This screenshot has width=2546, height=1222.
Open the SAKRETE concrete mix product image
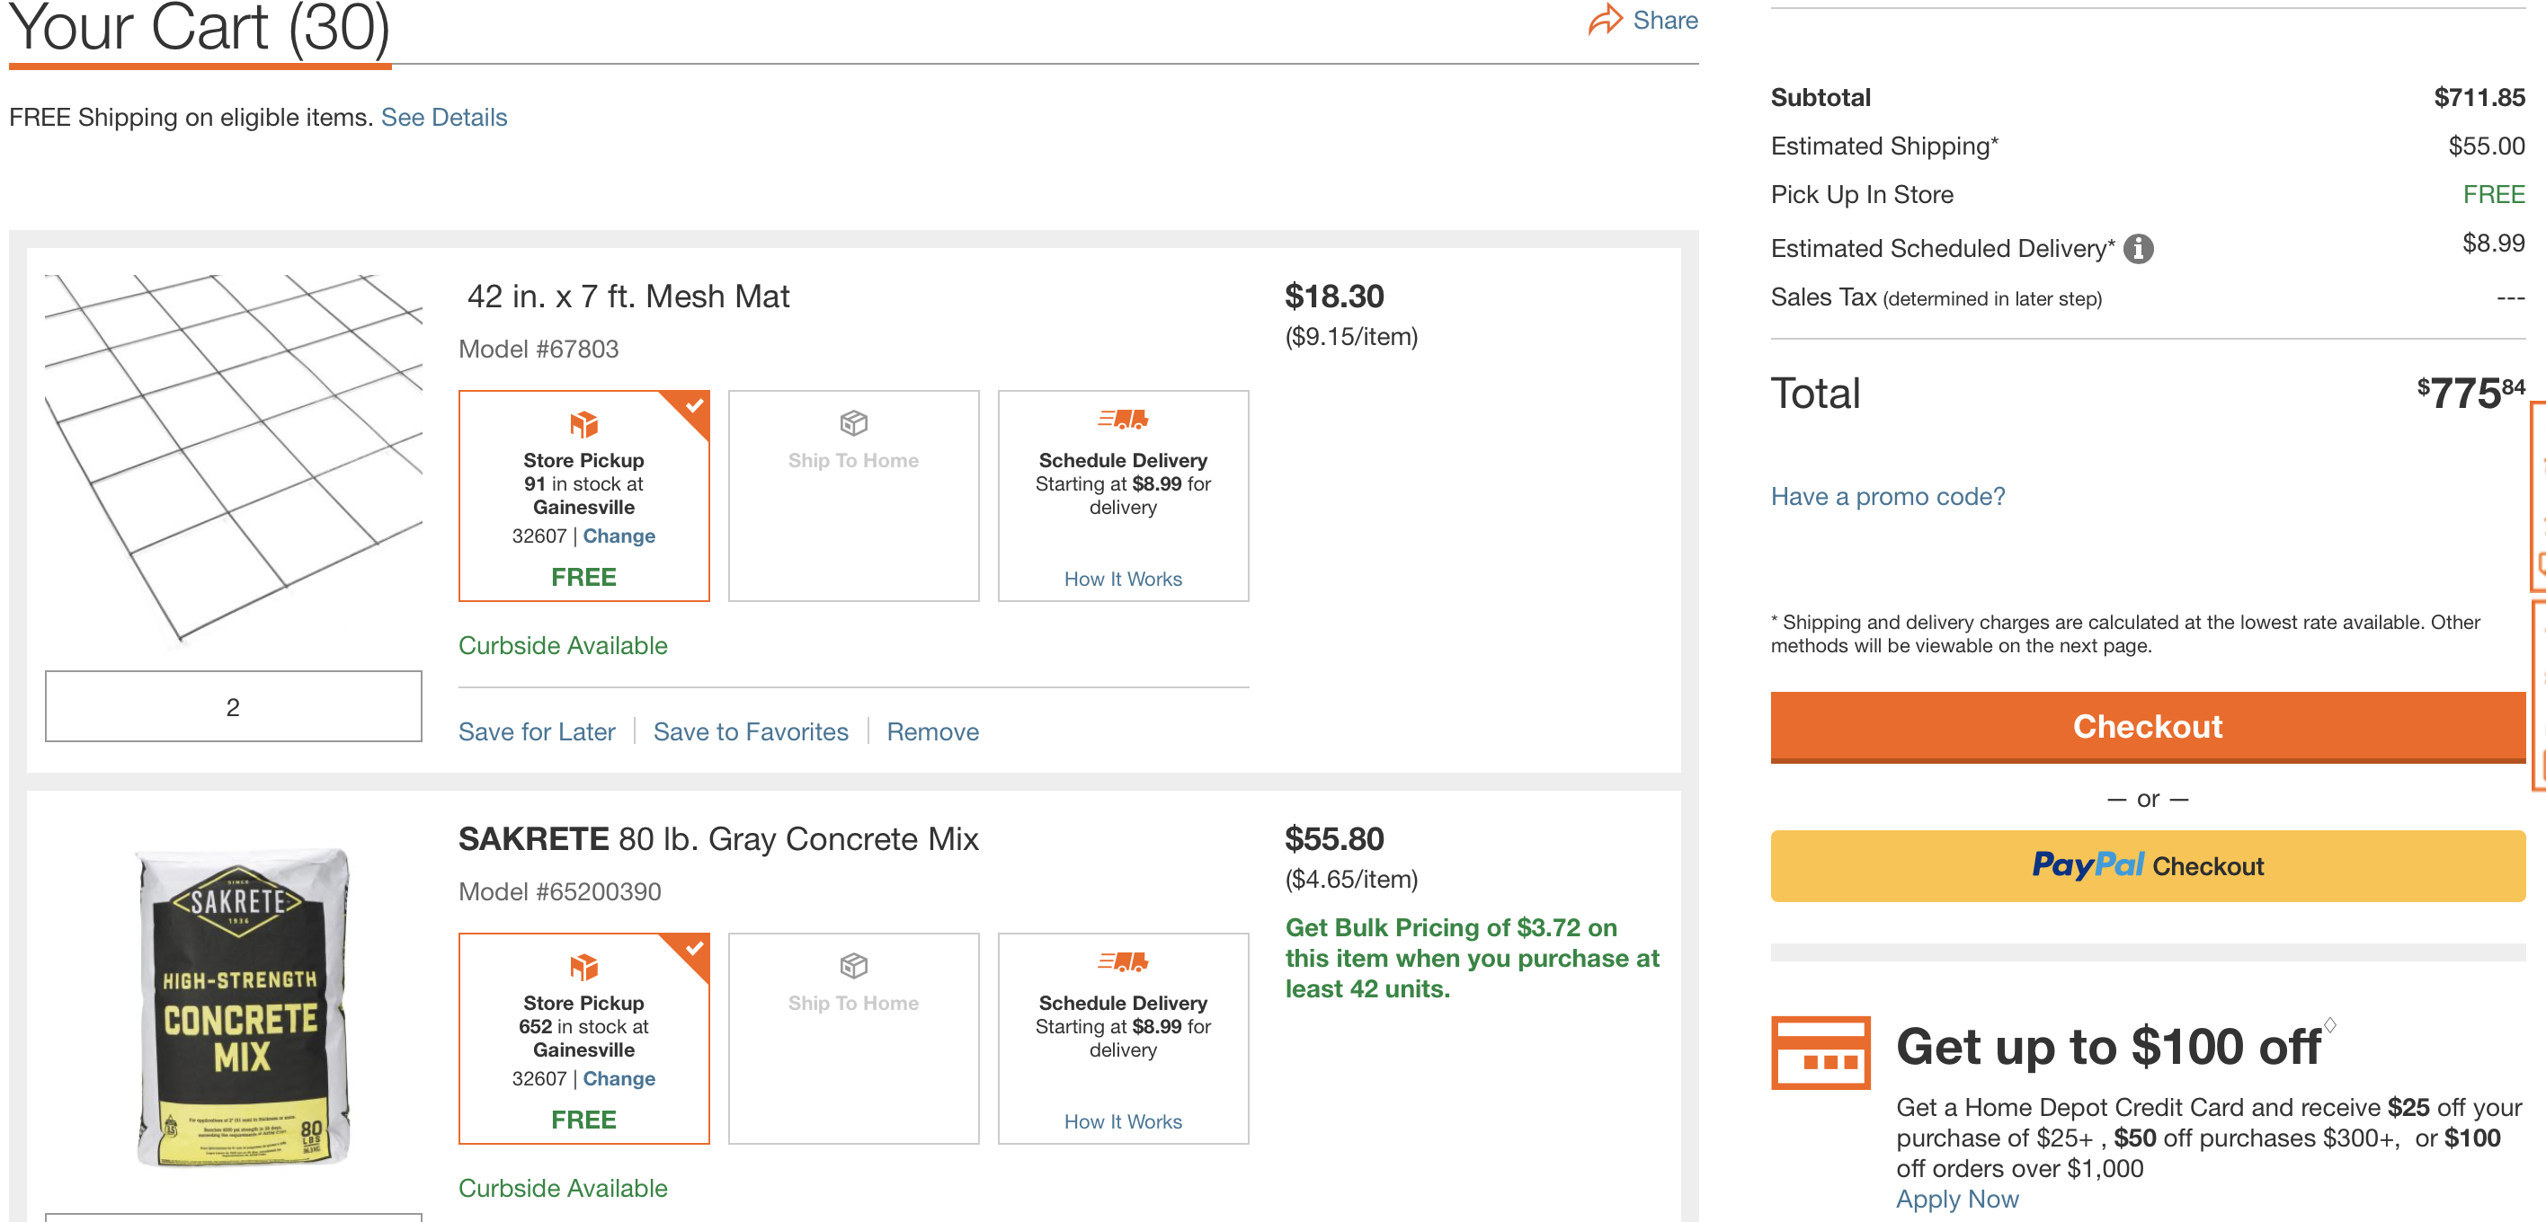242,1005
